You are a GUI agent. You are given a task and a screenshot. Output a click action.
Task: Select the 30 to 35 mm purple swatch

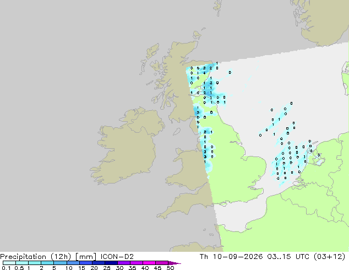(x=124, y=263)
